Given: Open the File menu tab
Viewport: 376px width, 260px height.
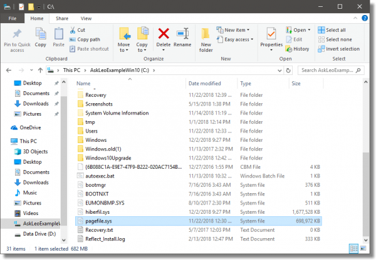Looking at the screenshot, I should click(13, 18).
